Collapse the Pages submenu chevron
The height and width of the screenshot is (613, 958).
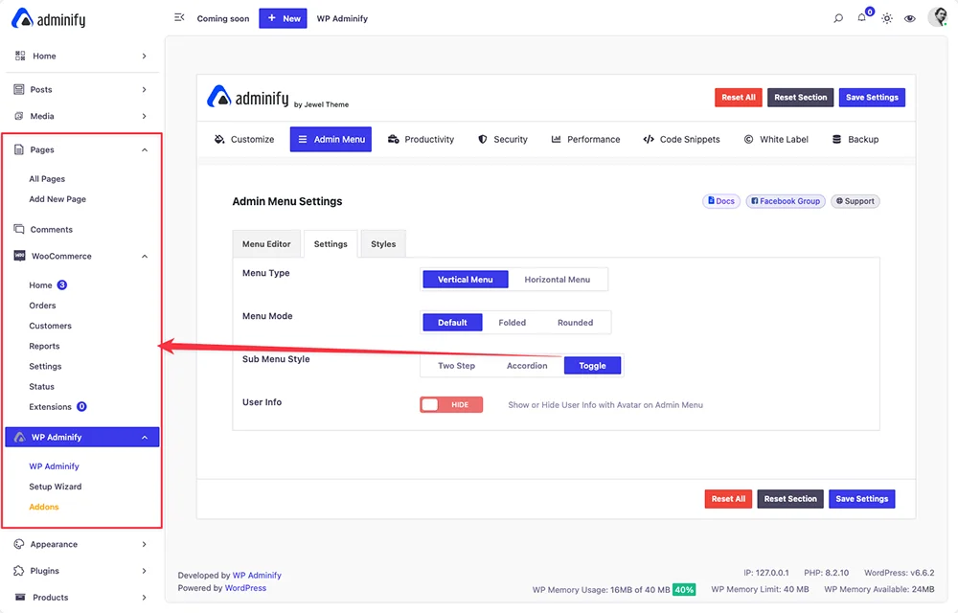coord(145,149)
